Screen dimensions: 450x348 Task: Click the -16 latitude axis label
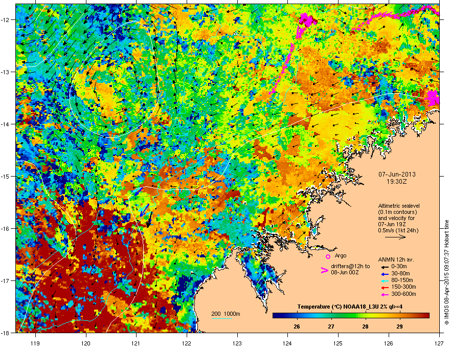pyautogui.click(x=6, y=228)
